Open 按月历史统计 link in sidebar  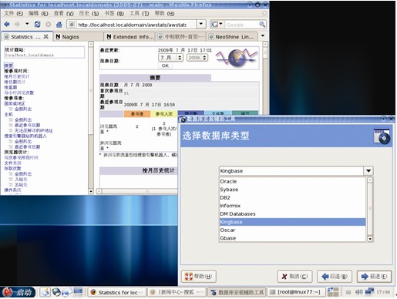click(x=17, y=76)
